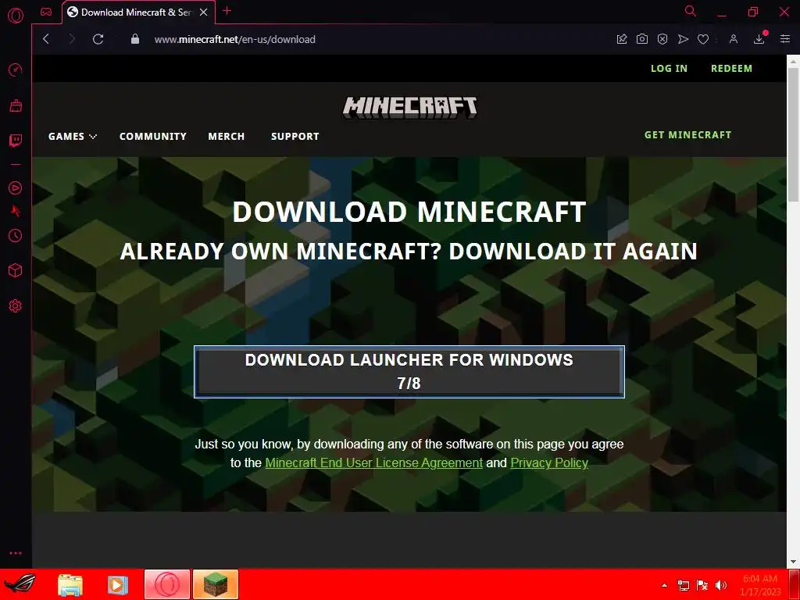Viewport: 800px width, 600px height.
Task: Open the Player icon in sidebar
Action: click(x=16, y=187)
